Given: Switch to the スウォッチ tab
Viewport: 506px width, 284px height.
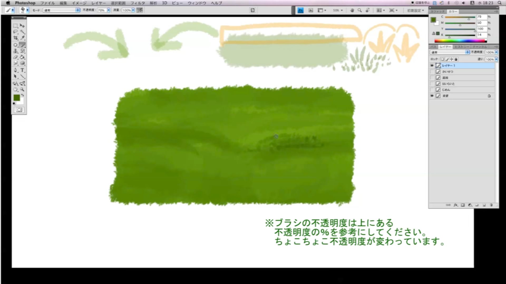Looking at the screenshot, I should (438, 12).
